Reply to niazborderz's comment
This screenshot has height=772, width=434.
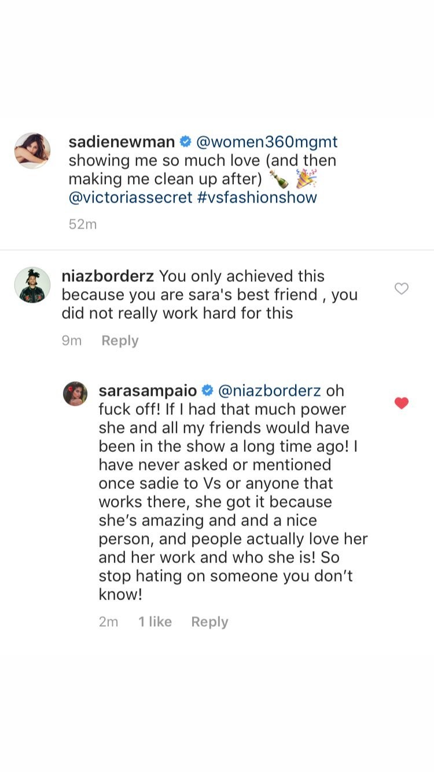120,341
